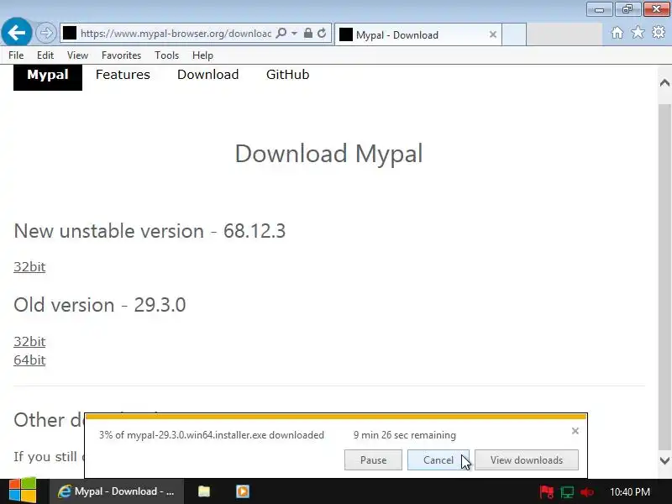Click the security lock icon
Image resolution: width=672 pixels, height=504 pixels.
tap(307, 33)
